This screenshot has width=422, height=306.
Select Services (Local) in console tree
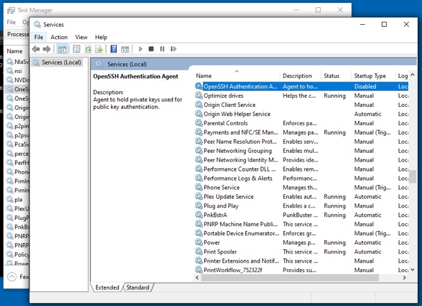[x=61, y=62]
